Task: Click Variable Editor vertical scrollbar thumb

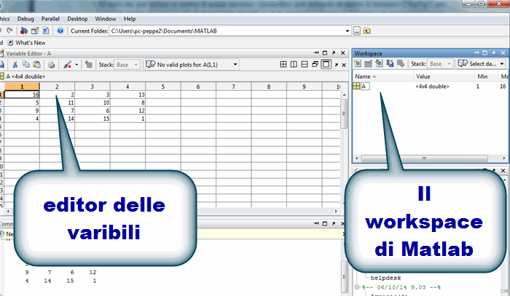Action: (343, 113)
